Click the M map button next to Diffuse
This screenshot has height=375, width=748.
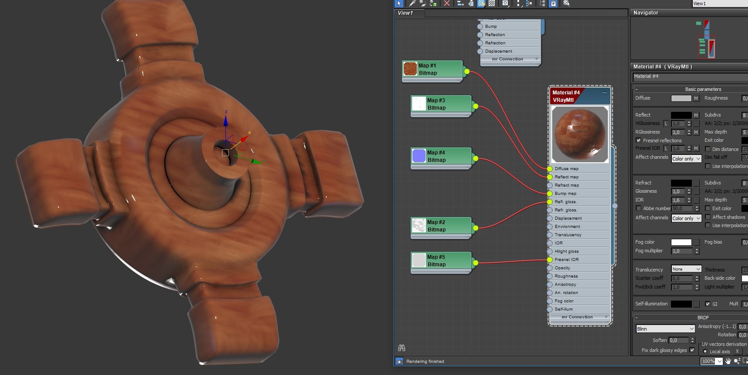[696, 98]
